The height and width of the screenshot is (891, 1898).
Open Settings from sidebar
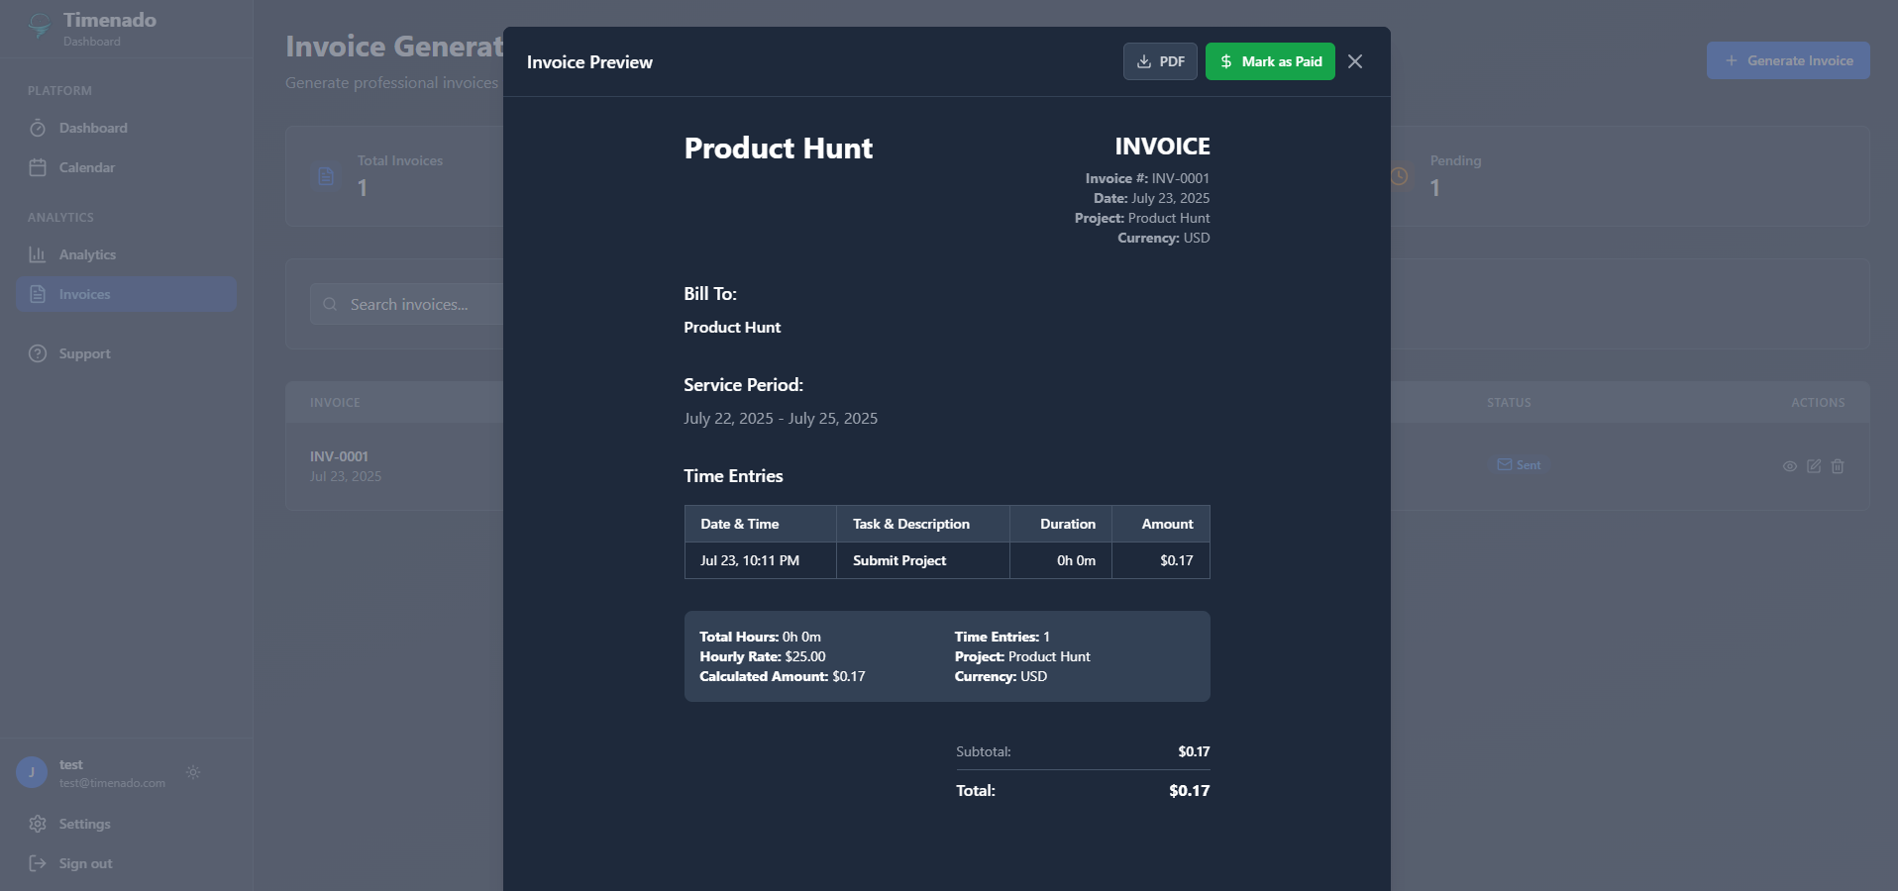click(126, 824)
